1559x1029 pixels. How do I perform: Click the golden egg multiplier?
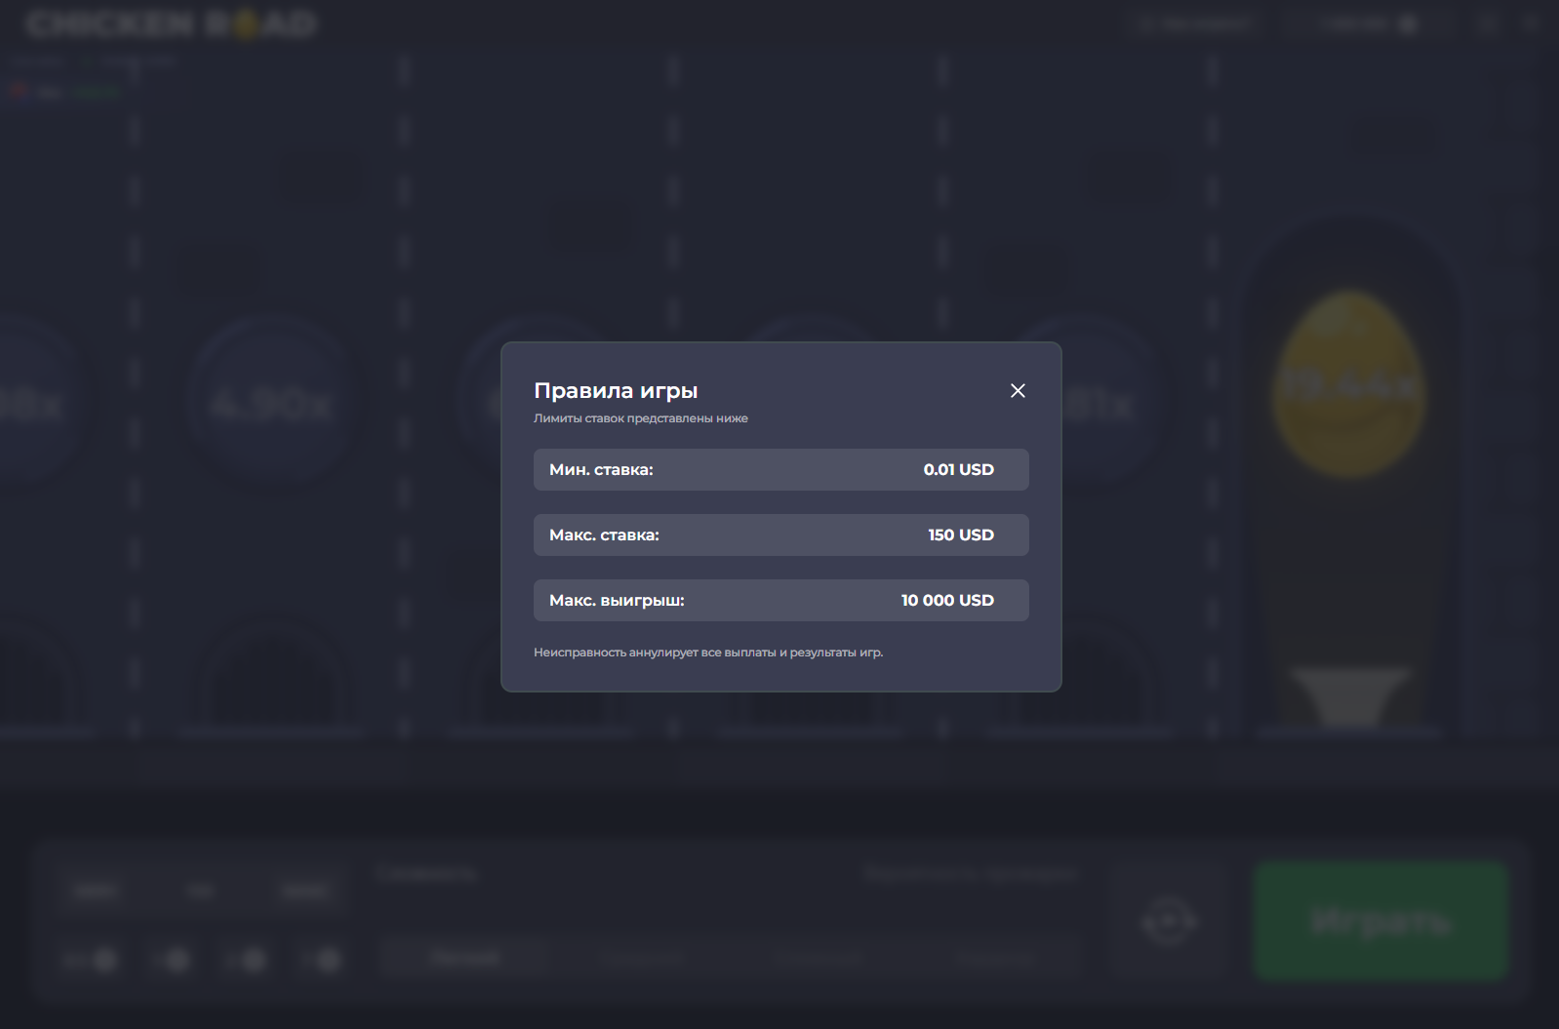pyautogui.click(x=1348, y=384)
